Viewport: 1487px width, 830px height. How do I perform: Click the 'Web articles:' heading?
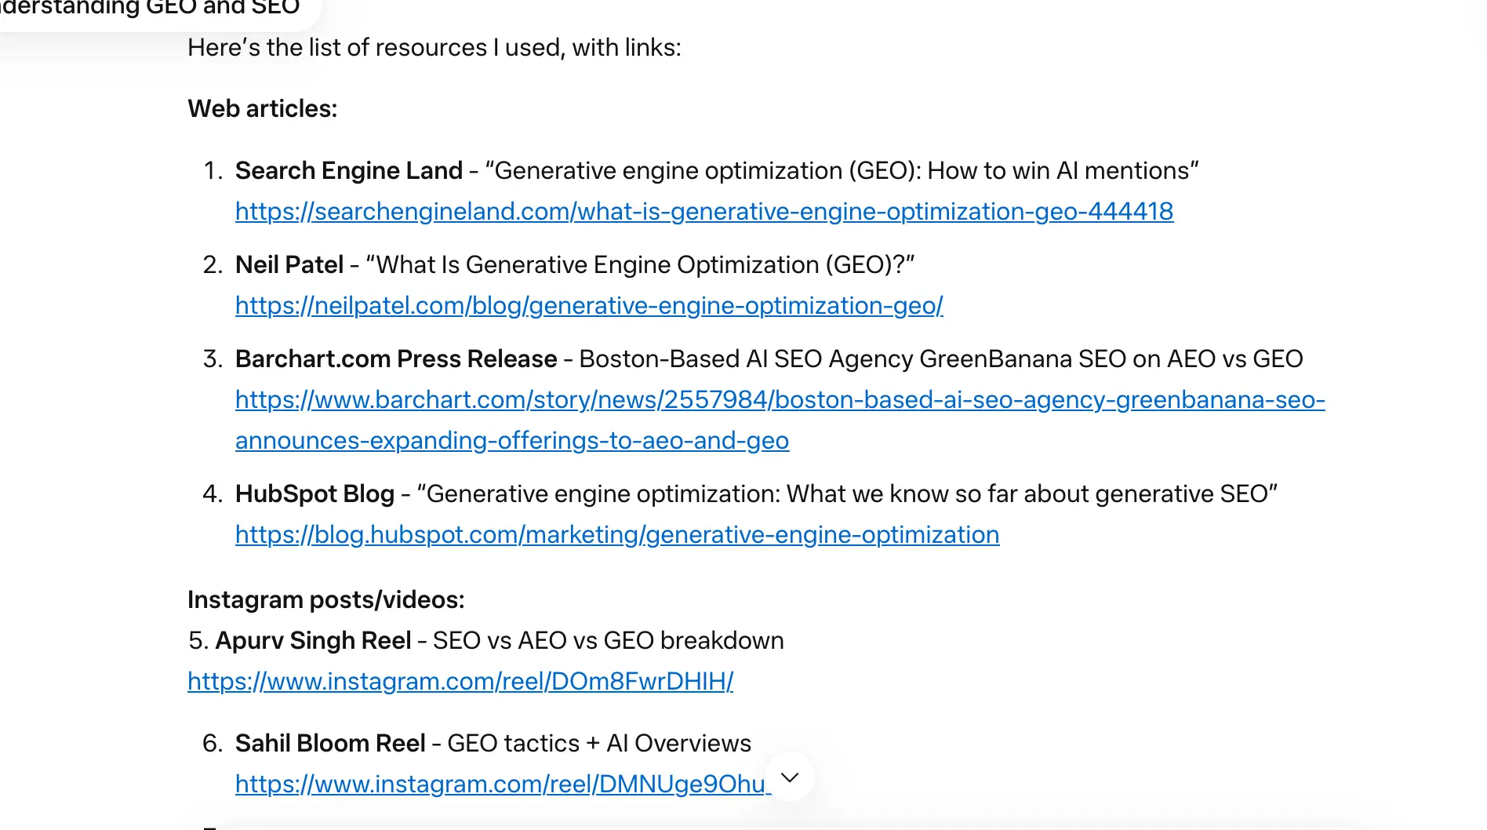point(262,108)
